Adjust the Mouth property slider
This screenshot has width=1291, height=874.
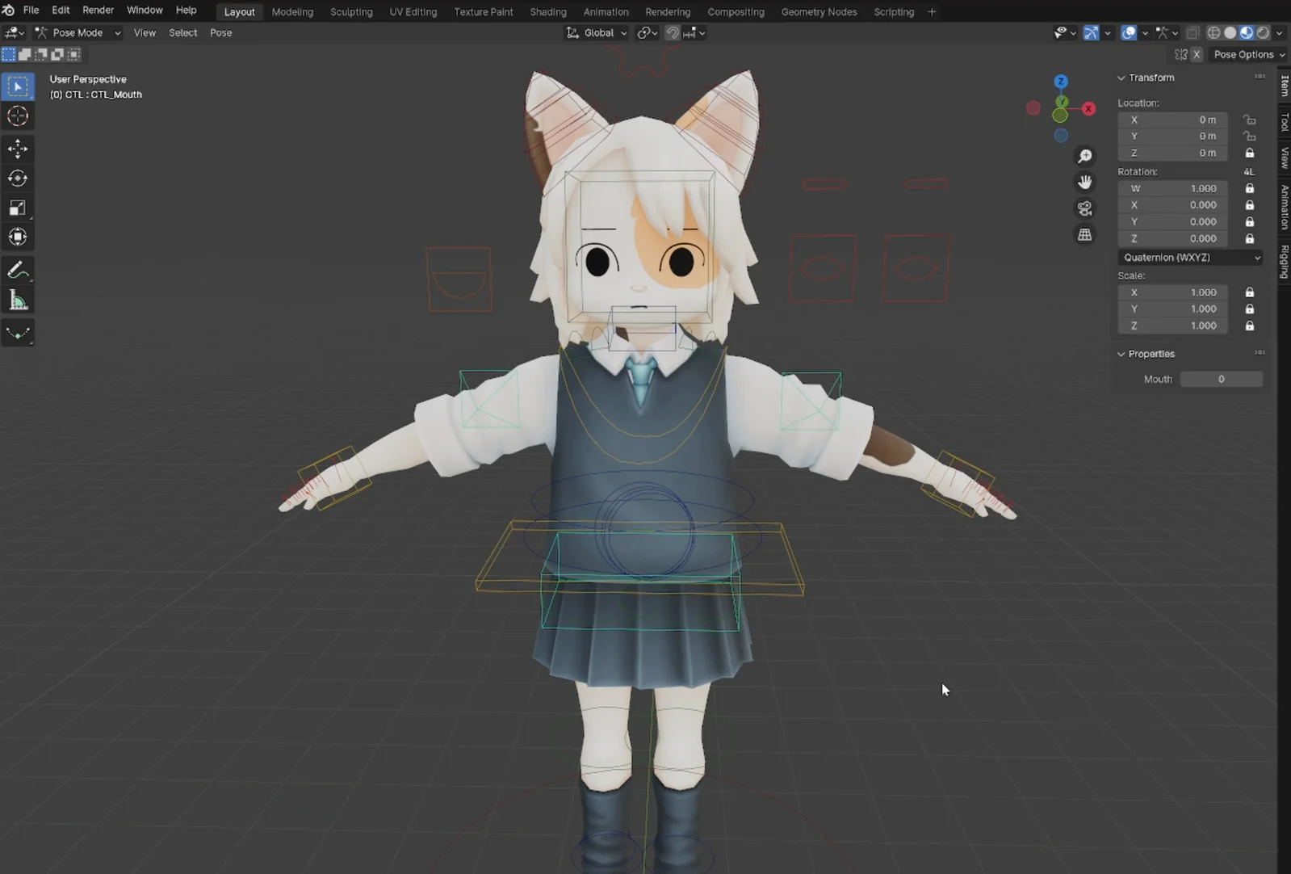pos(1221,379)
